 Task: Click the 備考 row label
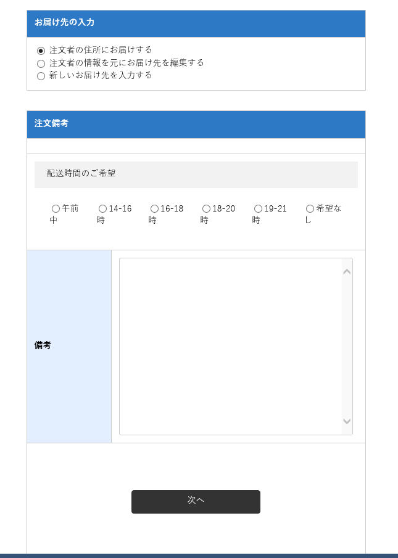click(x=43, y=345)
